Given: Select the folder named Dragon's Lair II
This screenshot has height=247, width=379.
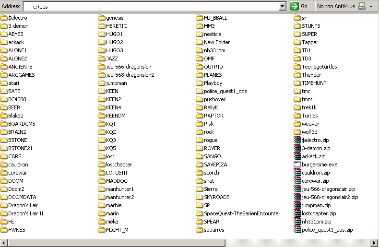Looking at the screenshot, I should (x=26, y=213).
